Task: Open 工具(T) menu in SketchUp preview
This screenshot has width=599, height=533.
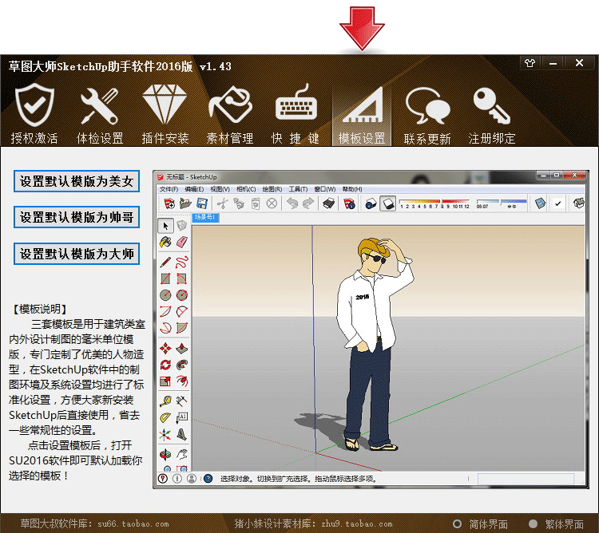Action: (298, 189)
